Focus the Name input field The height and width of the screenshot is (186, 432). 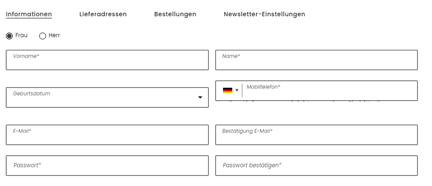coord(317,60)
